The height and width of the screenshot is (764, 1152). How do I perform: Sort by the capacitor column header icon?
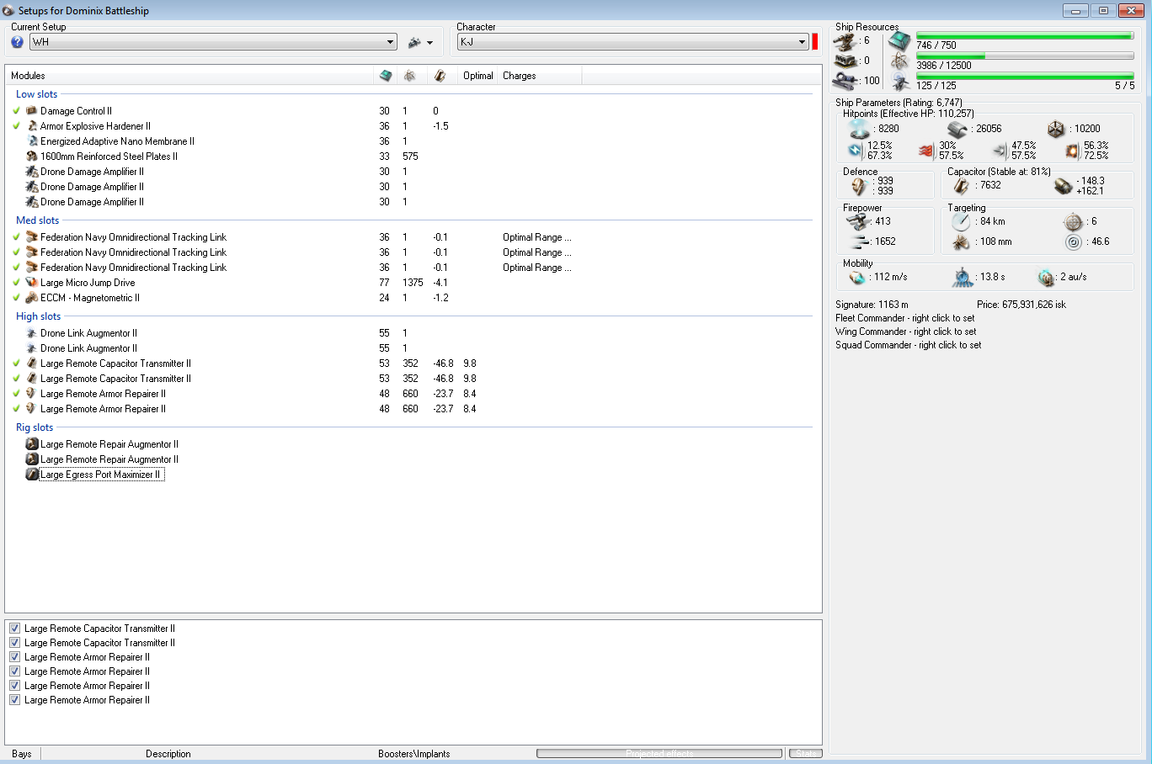440,76
